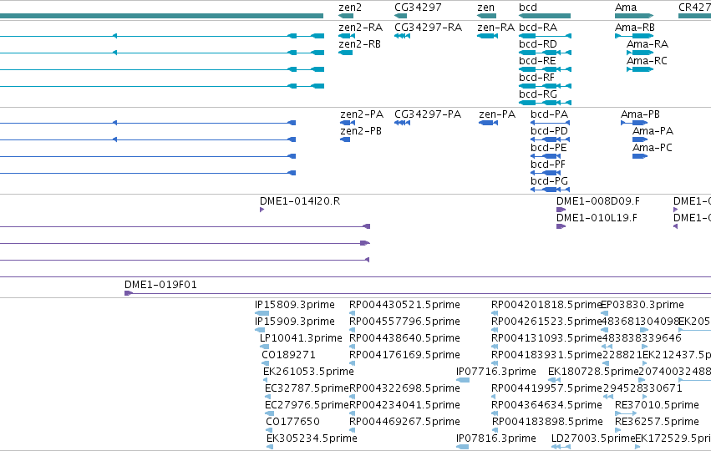
Task: Click the bcd-PG protein label
Action: 549,181
